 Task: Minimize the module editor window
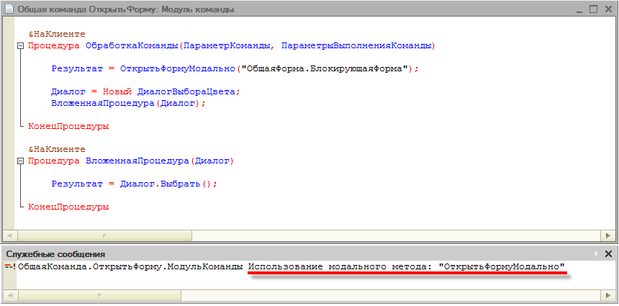pos(579,9)
